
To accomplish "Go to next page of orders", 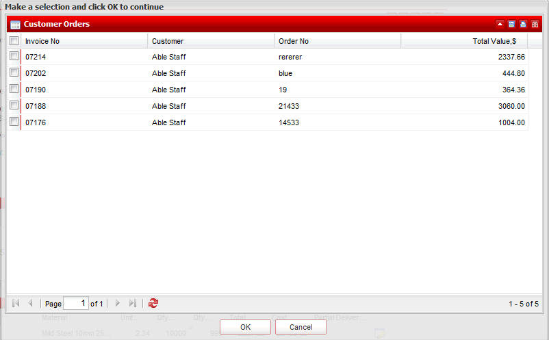I will coord(118,303).
